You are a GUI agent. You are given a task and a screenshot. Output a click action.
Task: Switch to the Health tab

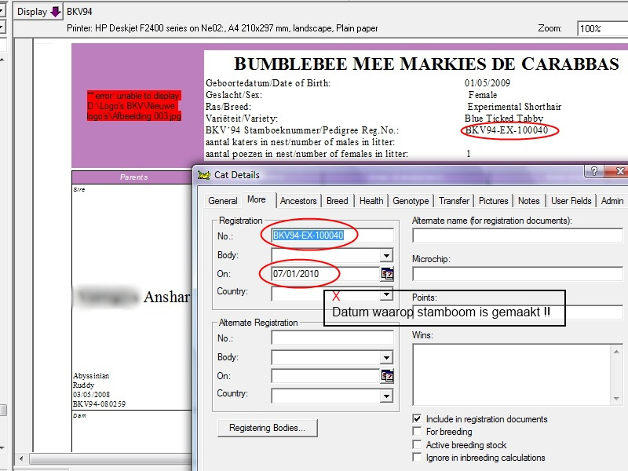click(371, 201)
